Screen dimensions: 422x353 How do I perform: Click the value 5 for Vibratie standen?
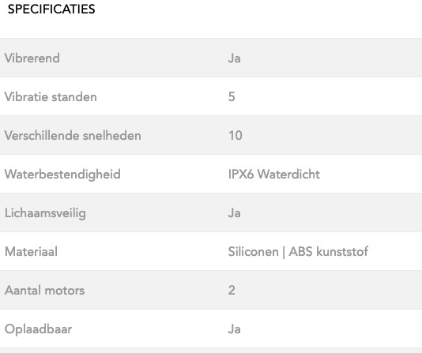point(232,97)
